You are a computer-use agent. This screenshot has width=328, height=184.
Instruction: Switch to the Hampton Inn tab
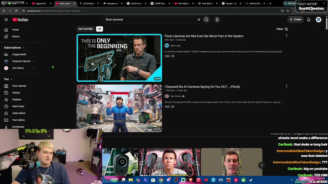tap(112, 4)
